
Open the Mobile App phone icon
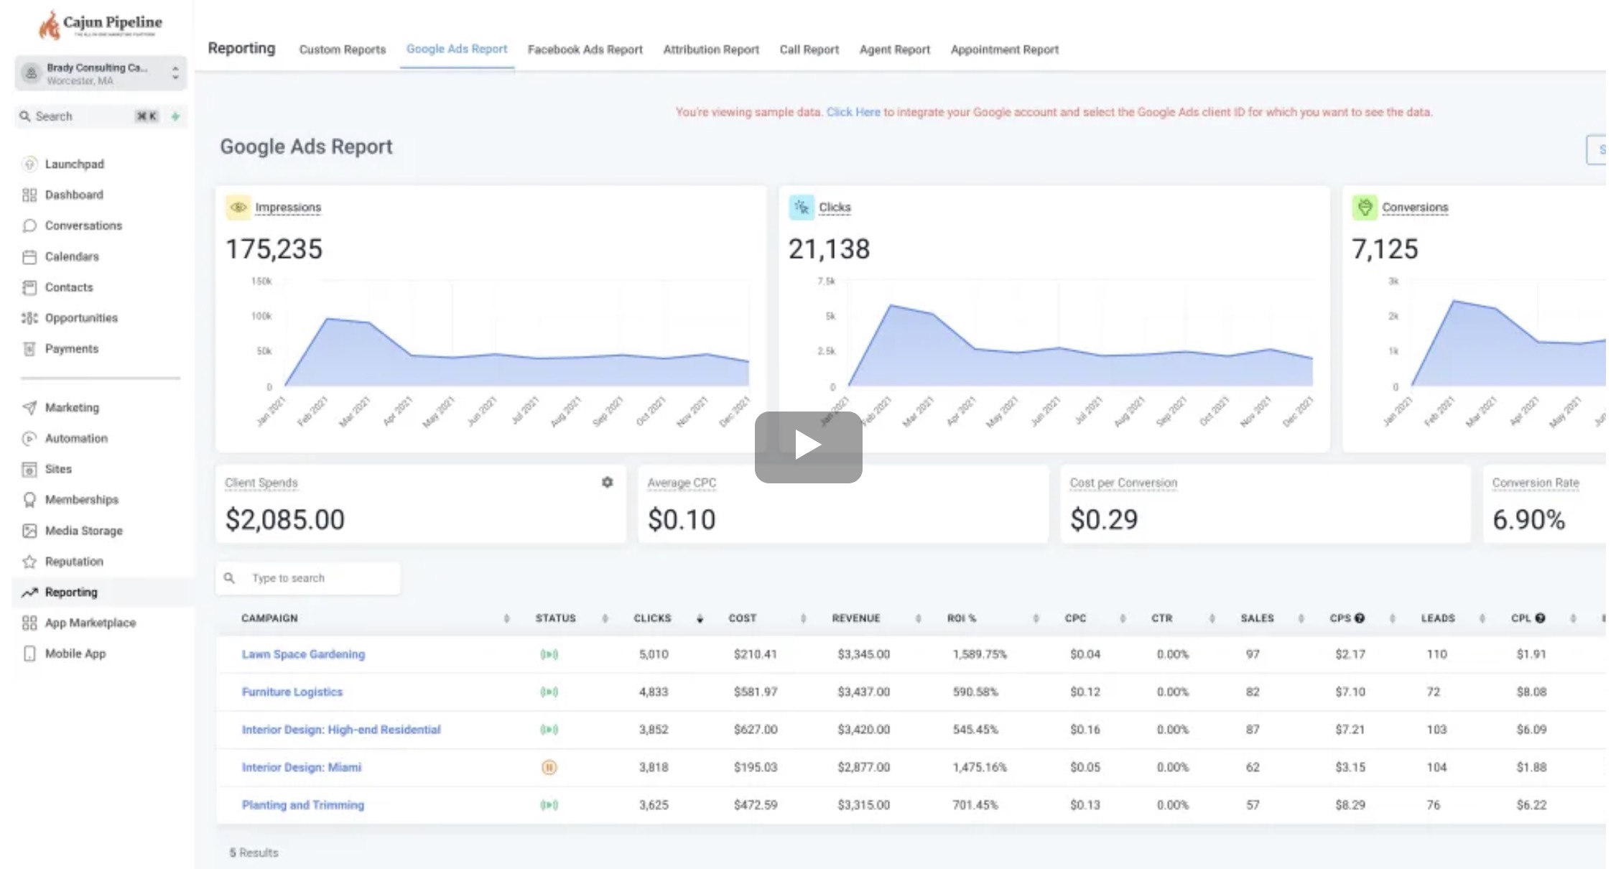point(29,654)
